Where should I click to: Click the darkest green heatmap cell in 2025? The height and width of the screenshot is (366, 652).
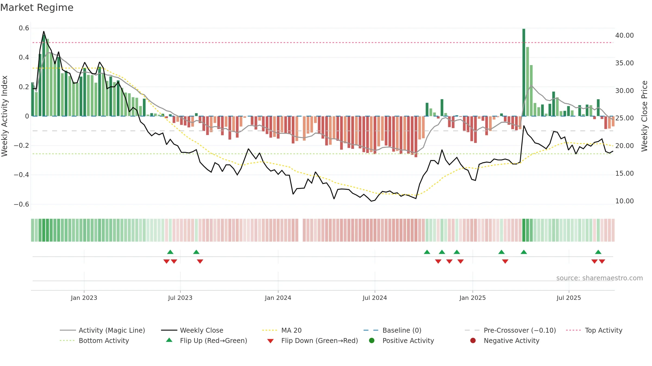(524, 230)
